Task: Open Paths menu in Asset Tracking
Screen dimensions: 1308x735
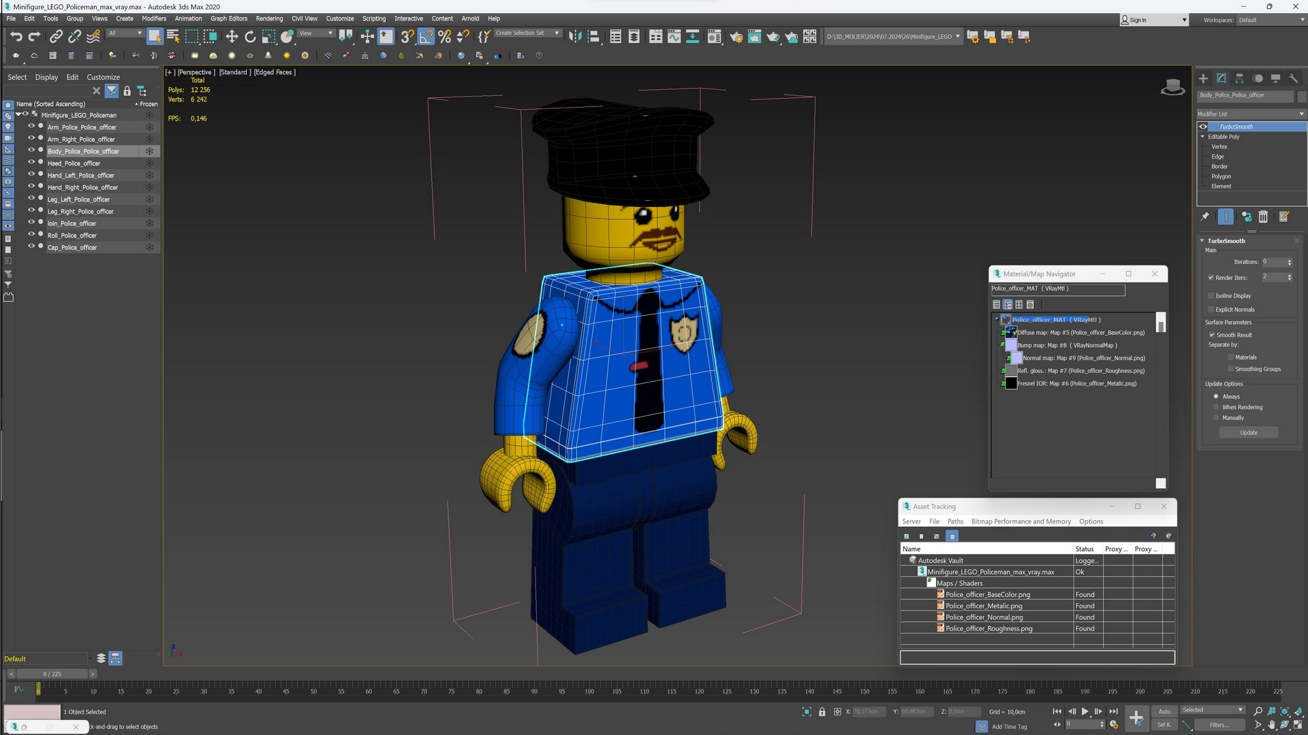Action: 955,521
